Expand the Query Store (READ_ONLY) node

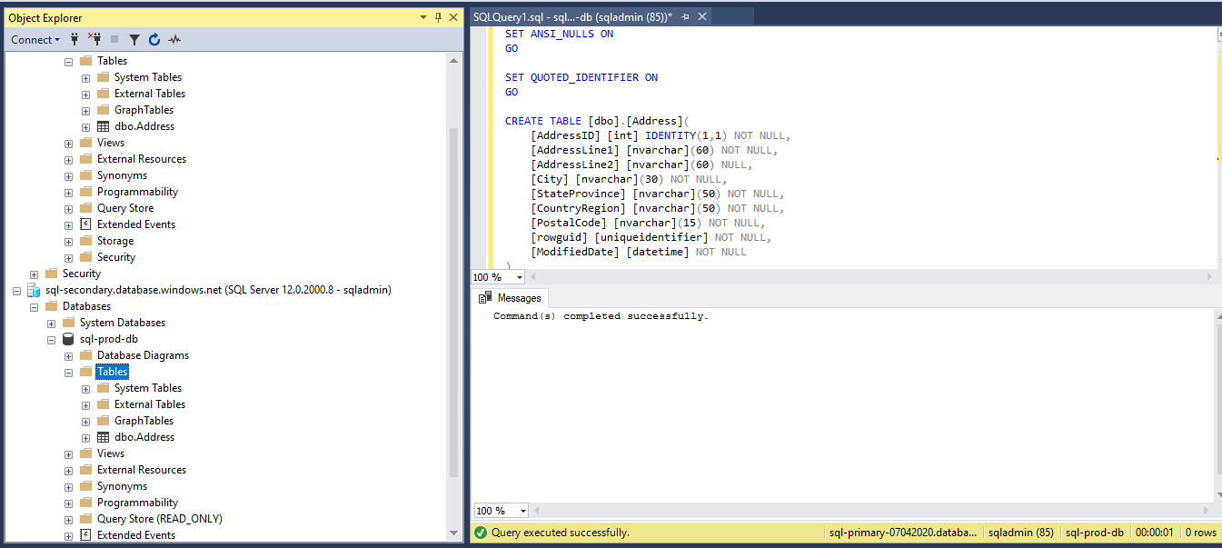click(x=68, y=519)
